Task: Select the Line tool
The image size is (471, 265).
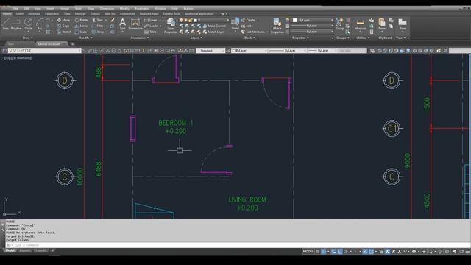Action: coord(6,24)
